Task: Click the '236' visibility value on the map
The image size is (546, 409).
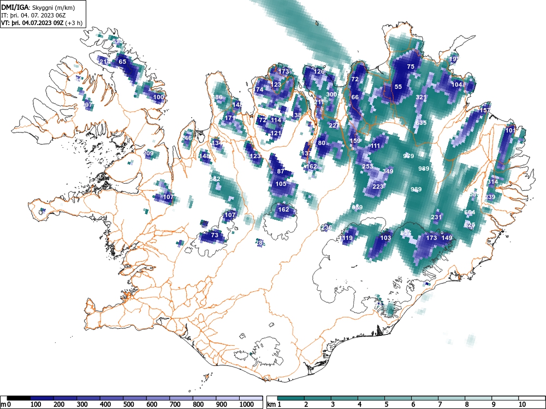Action: [x=327, y=227]
